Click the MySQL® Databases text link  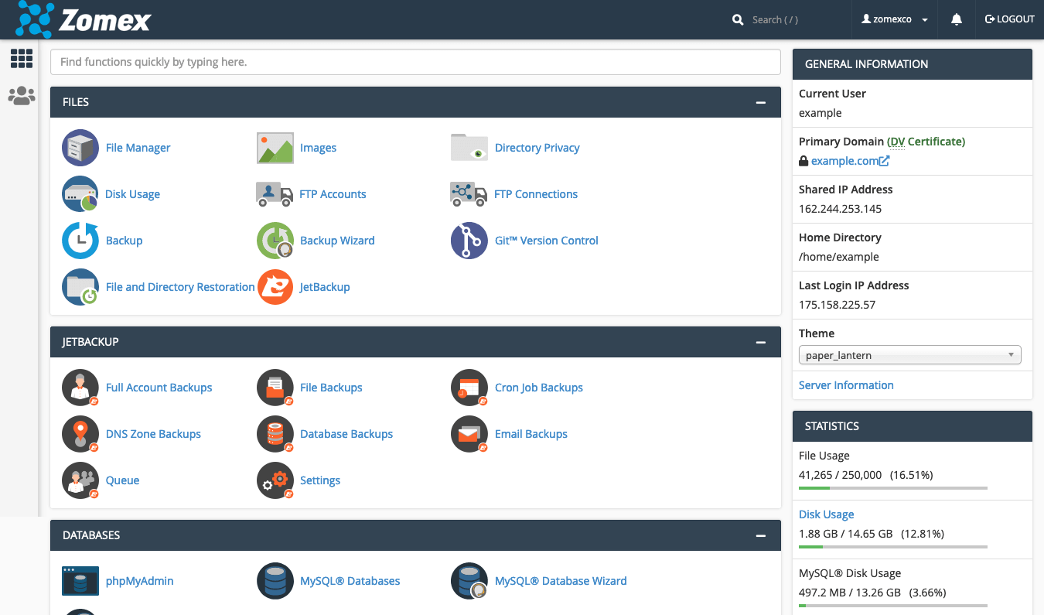coord(350,581)
